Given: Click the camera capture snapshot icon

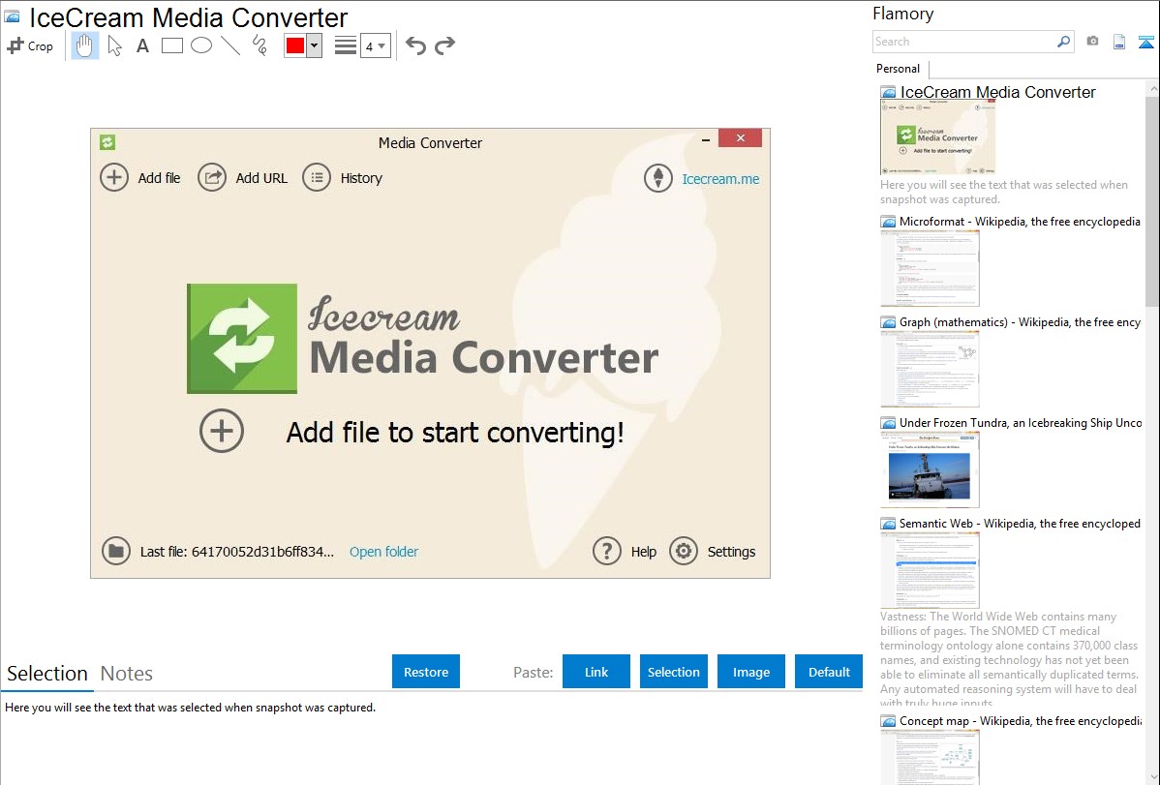Looking at the screenshot, I should coord(1092,42).
